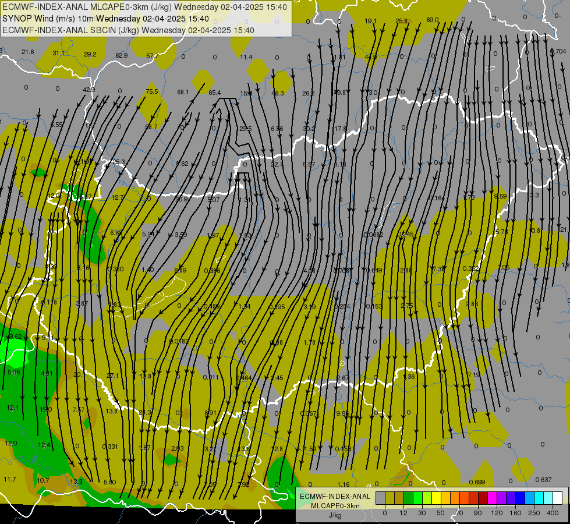Click the map value '6.89'
570x524 pixels.
point(180,270)
